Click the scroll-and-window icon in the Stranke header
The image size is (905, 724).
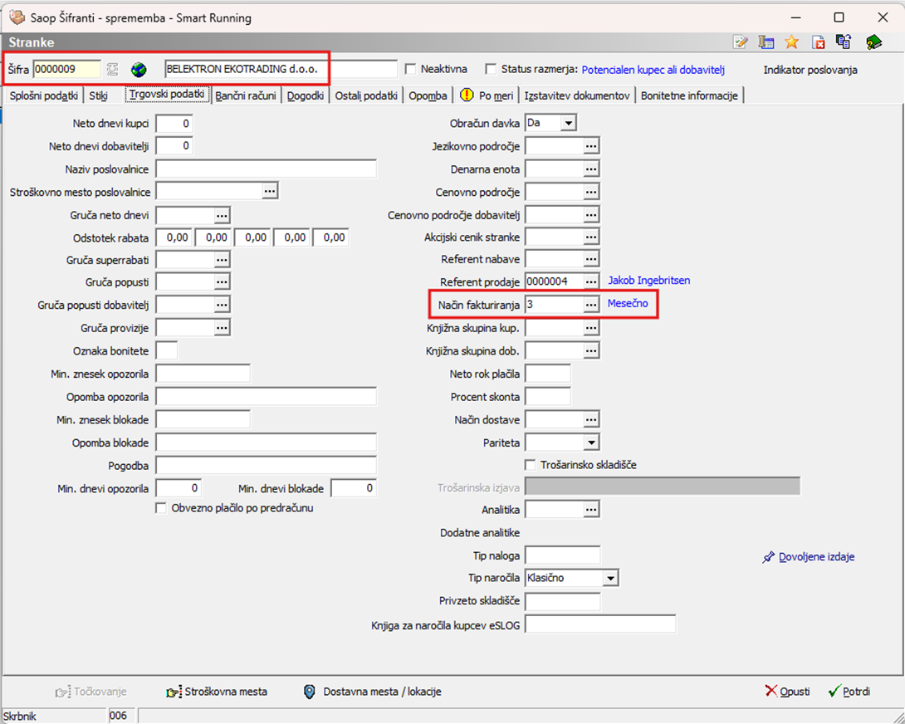click(x=766, y=42)
